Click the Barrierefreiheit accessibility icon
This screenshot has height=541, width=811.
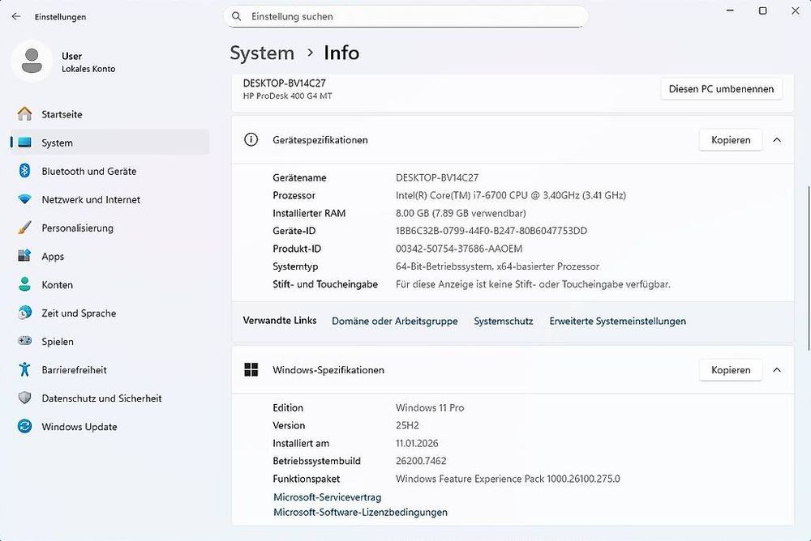[25, 369]
